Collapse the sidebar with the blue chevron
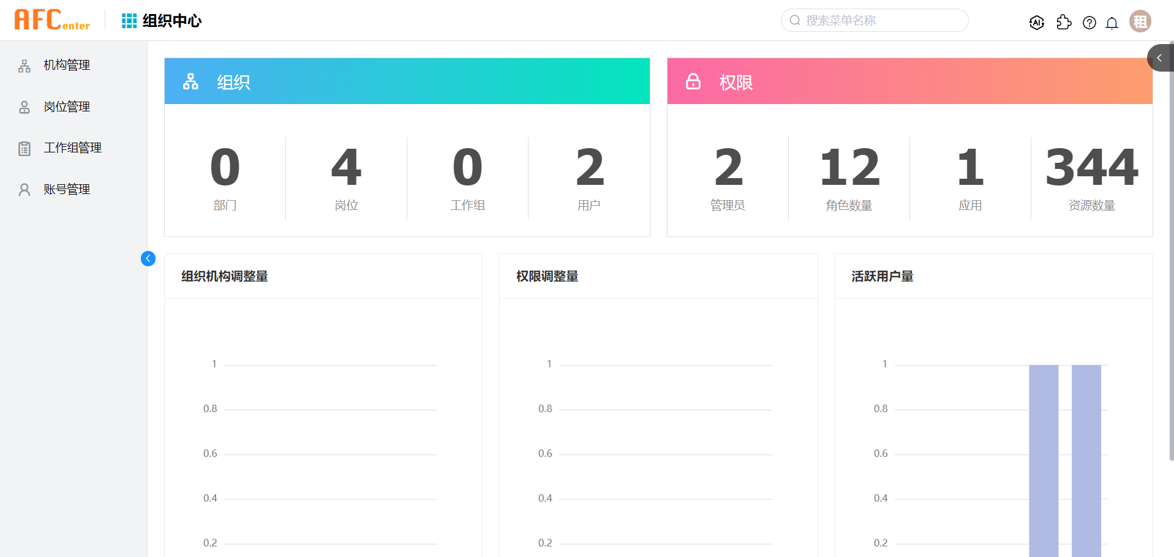 tap(148, 258)
